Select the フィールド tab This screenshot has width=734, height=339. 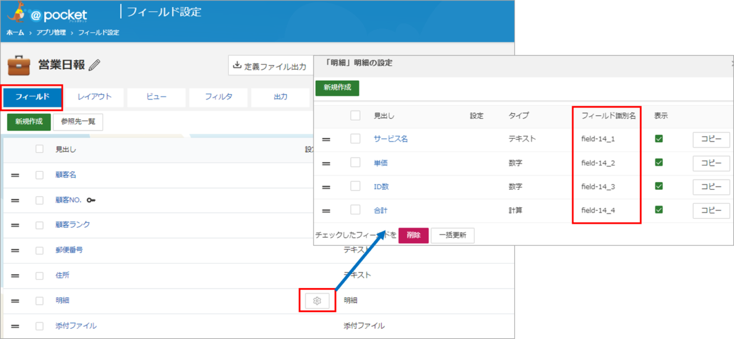(32, 97)
